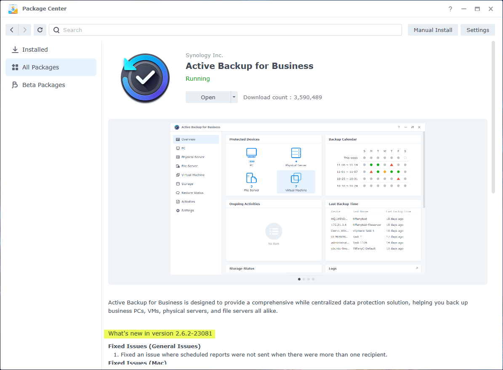Show the fourth carousel screenshot
Screen dimensions: 503x370
click(313, 279)
